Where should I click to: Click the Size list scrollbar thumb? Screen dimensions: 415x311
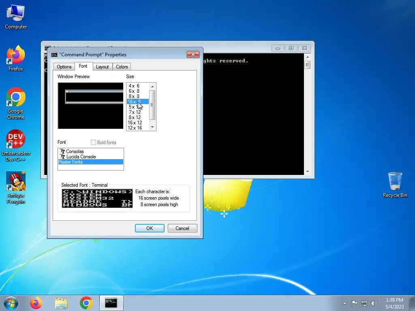tap(152, 105)
